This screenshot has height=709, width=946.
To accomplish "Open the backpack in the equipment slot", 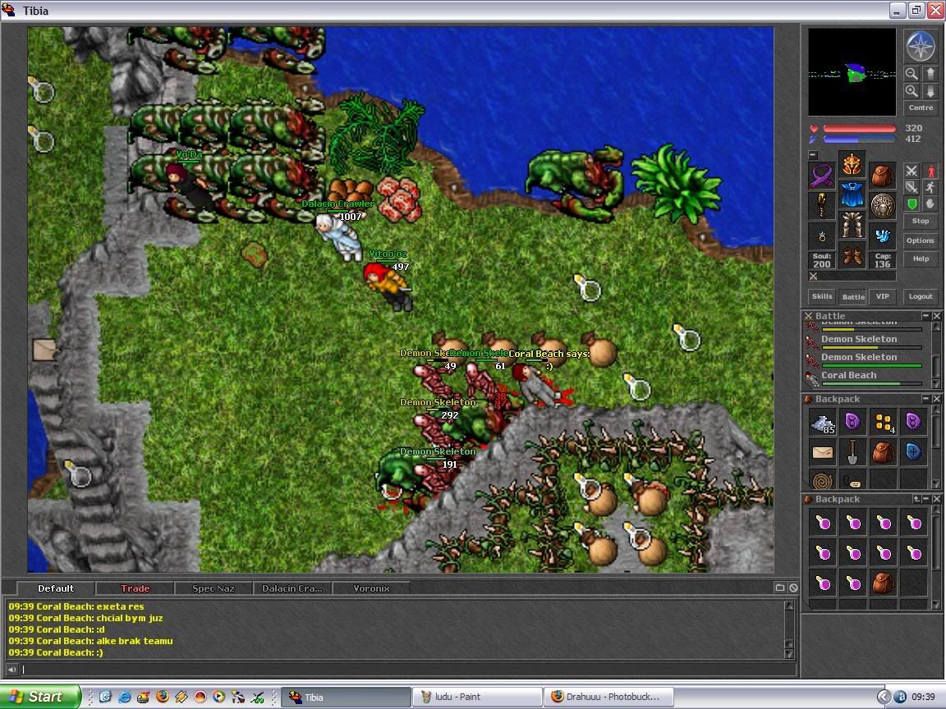I will (x=882, y=176).
